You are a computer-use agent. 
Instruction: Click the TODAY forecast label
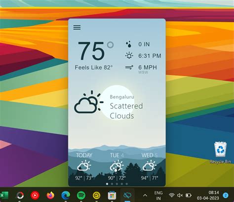click(x=84, y=155)
